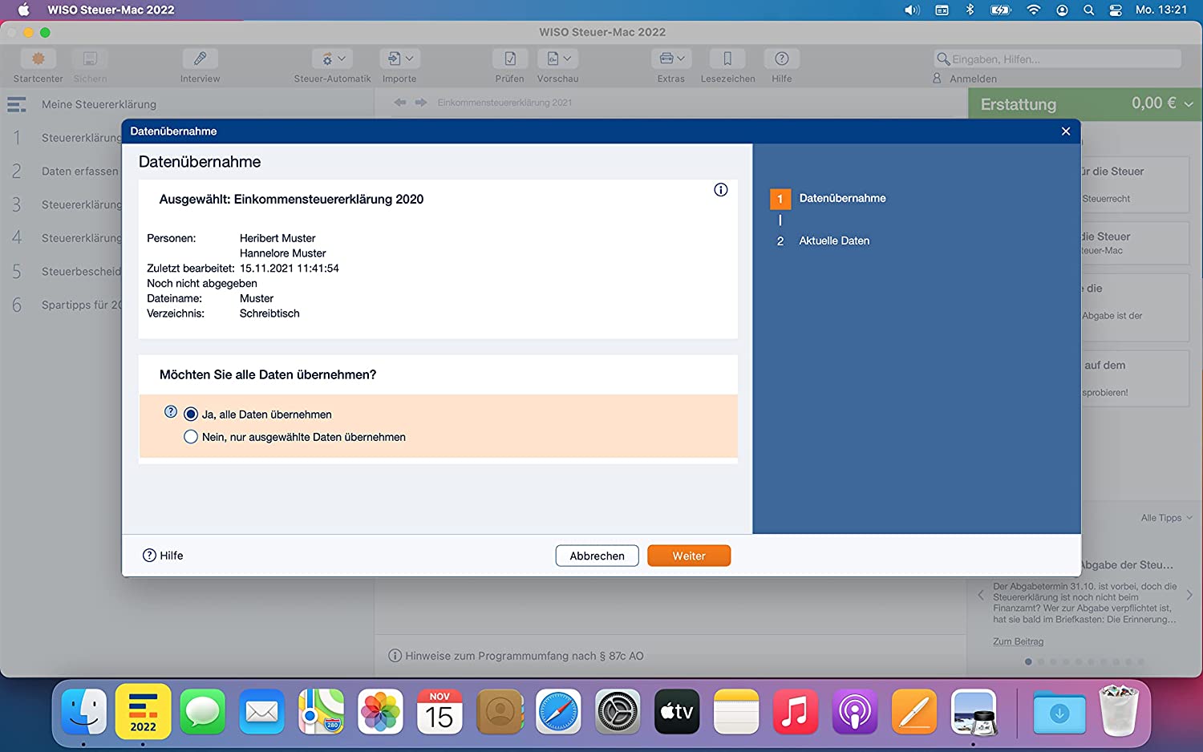Open the Hilfe link in dialog footer

pyautogui.click(x=163, y=556)
